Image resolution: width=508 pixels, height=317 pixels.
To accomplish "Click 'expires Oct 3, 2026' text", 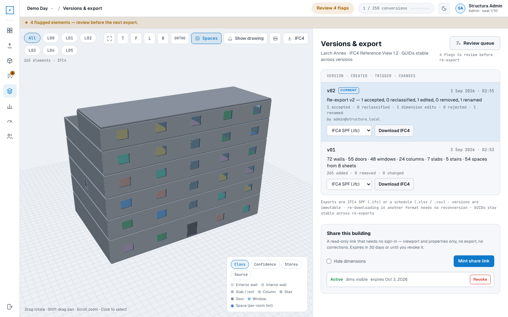I will point(389,280).
